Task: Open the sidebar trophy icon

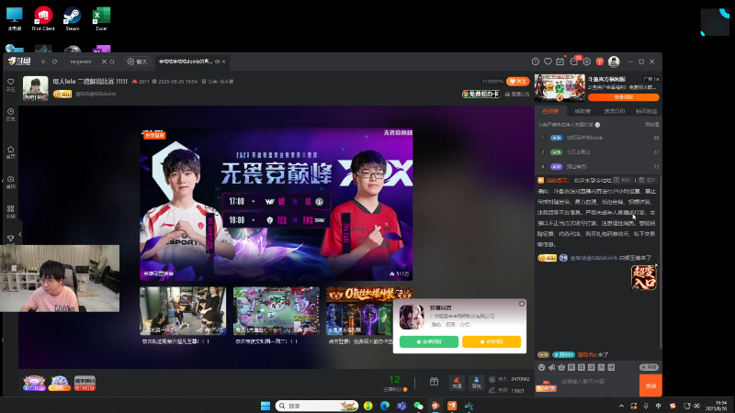Action: coord(10,239)
